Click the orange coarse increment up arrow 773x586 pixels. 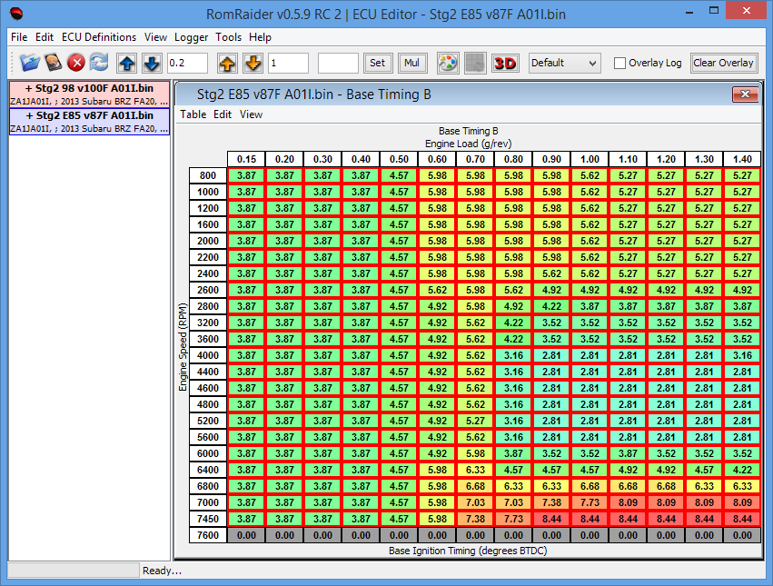coord(228,63)
